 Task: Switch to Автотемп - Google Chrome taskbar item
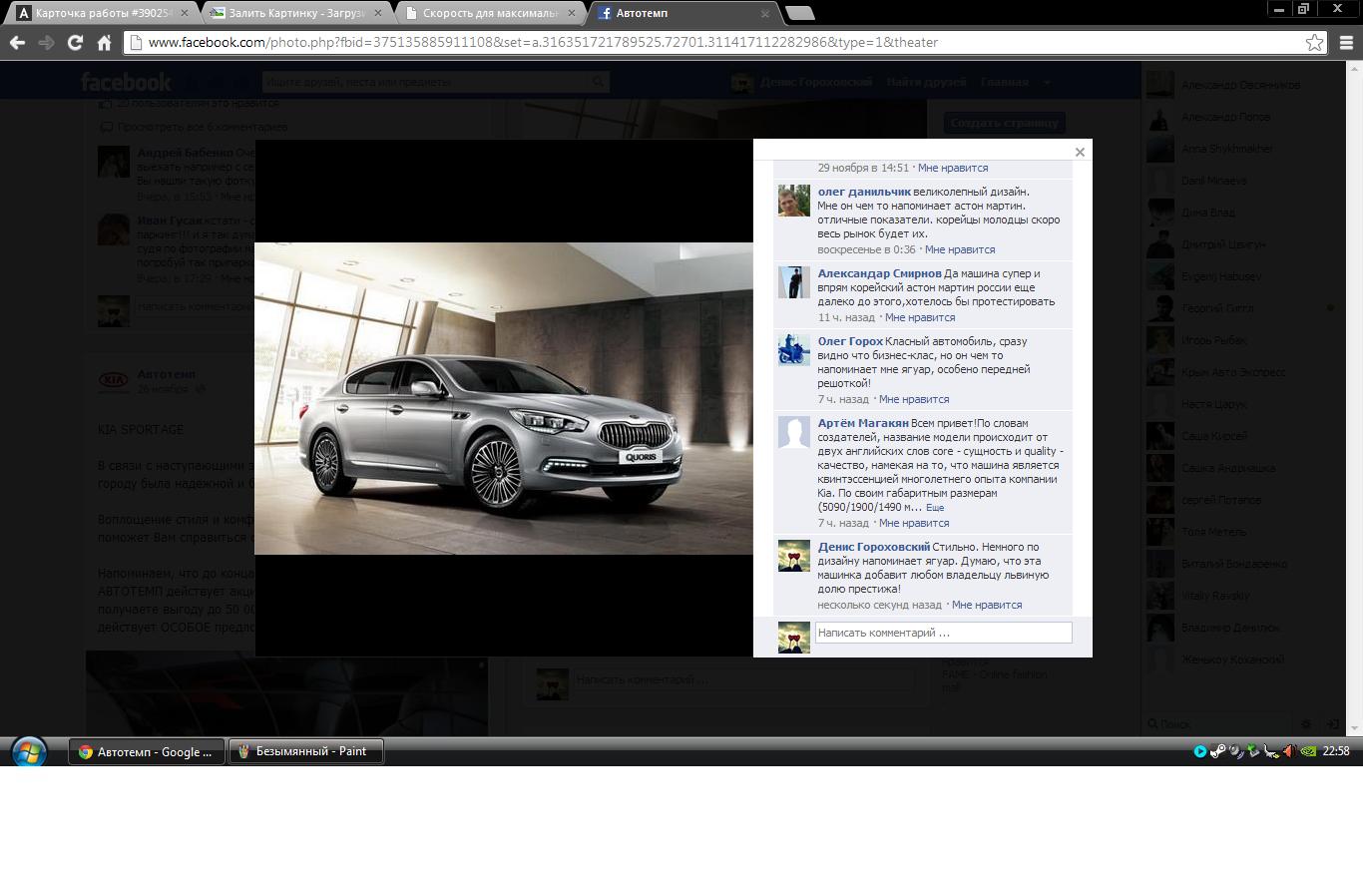147,752
